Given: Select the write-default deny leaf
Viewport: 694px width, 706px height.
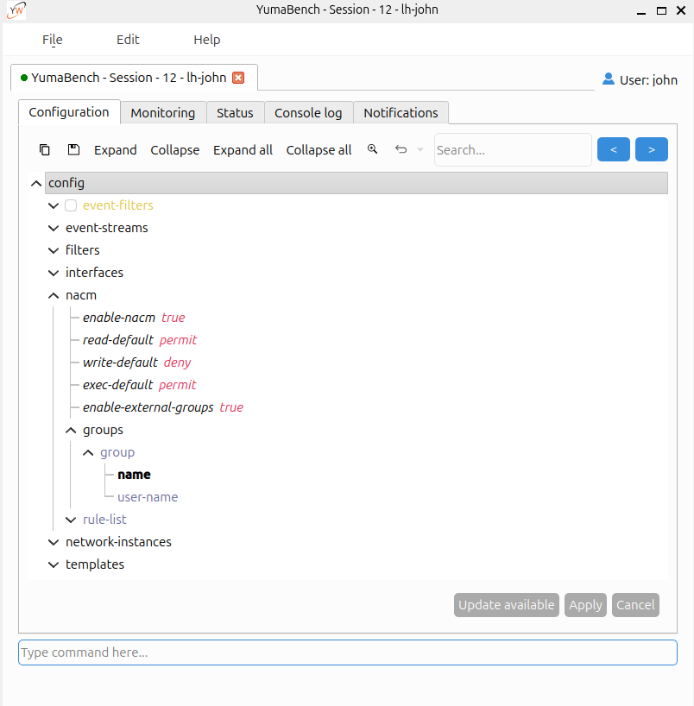Looking at the screenshot, I should click(x=137, y=362).
